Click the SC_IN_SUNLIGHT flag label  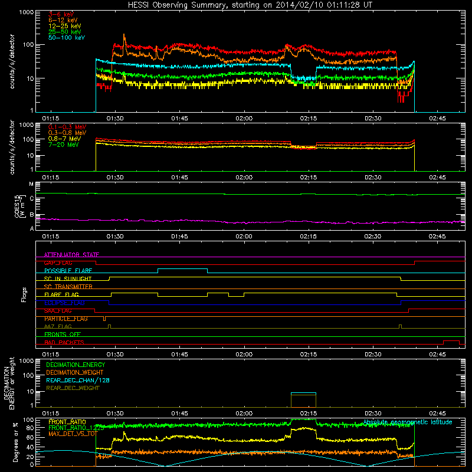(x=68, y=278)
